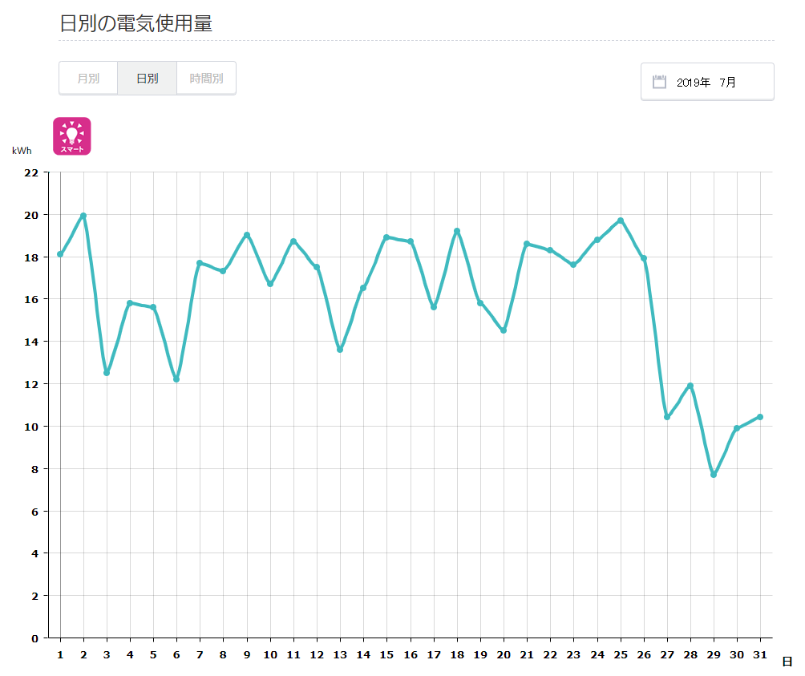Click the data point for day 18

457,231
